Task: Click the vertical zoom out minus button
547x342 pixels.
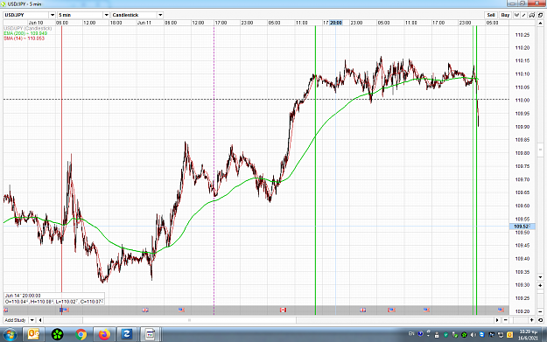Action: pos(540,311)
